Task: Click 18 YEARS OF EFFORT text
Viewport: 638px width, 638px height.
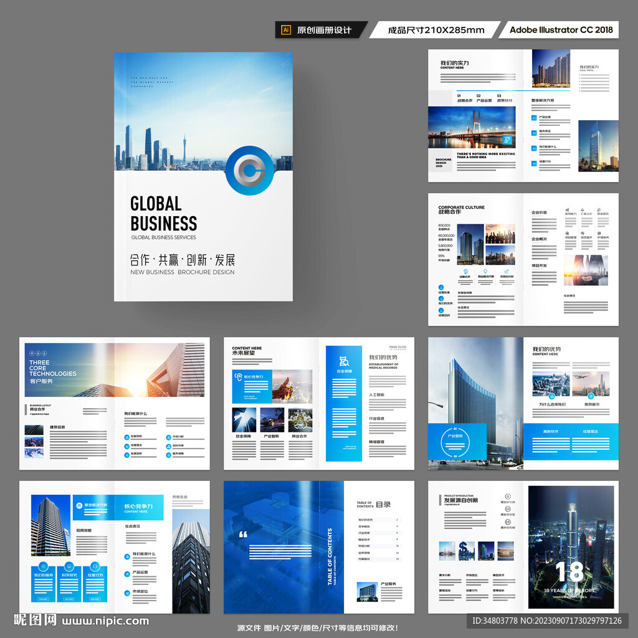Action: (x=569, y=590)
